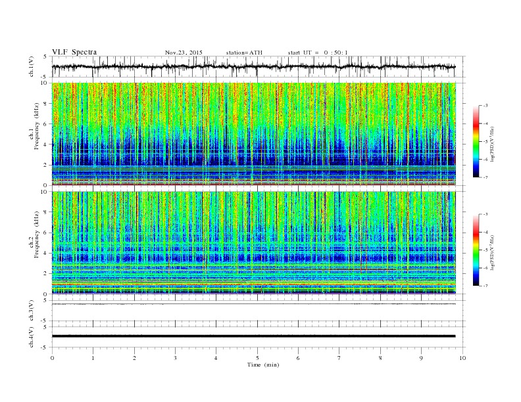Click the "8" tick on the time axis
This screenshot has width=521, height=402.
pyautogui.click(x=380, y=358)
